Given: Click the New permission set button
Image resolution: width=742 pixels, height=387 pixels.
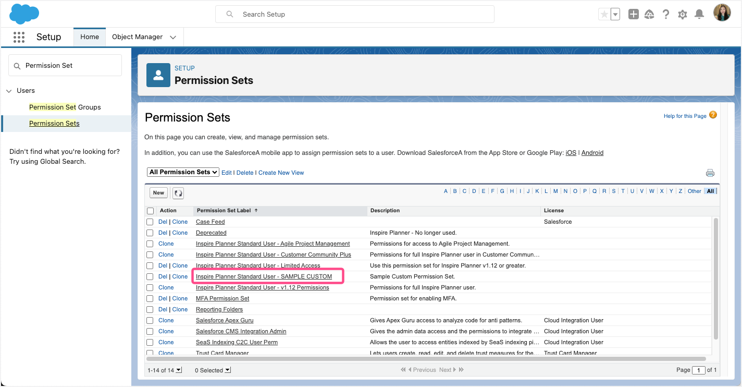Looking at the screenshot, I should point(158,193).
